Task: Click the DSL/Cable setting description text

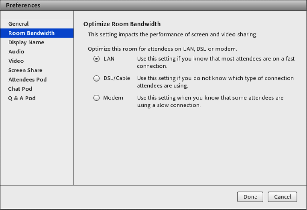Action: pos(215,82)
